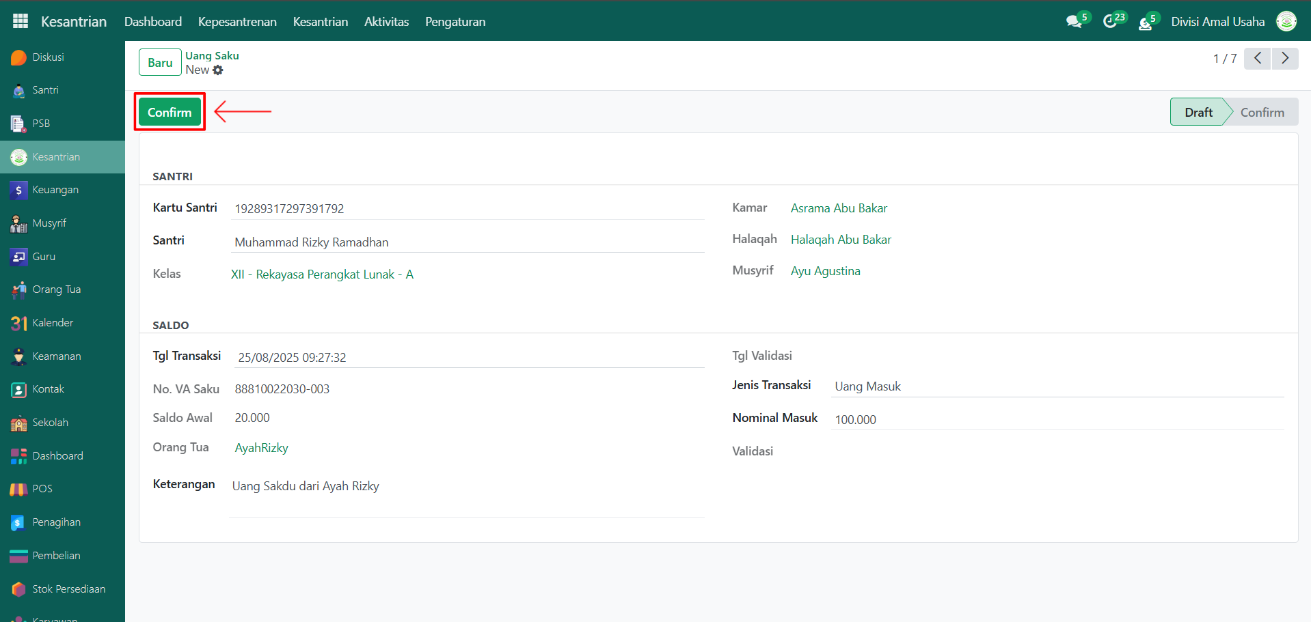Open the Jenis Transaksi dropdown field
Viewport: 1311px width, 622px height.
click(1057, 386)
